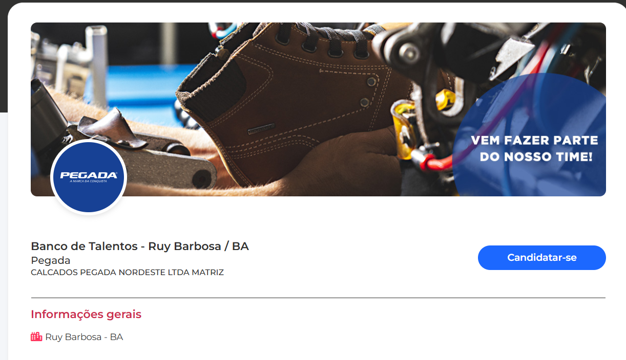
Task: Click the small metal tag on the boot
Action: point(261,129)
